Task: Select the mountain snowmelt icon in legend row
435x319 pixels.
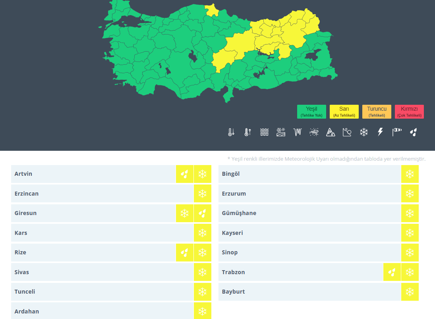Action: point(331,132)
